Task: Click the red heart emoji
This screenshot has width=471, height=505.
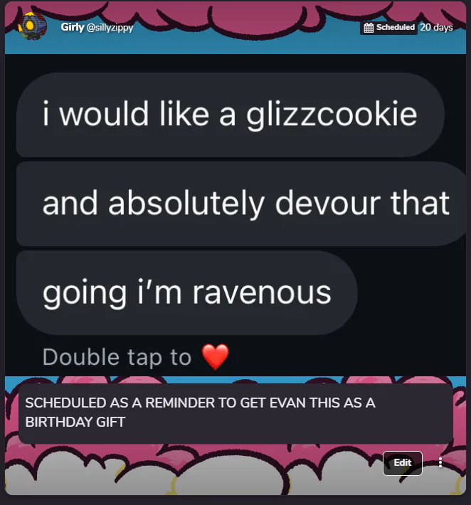Action: tap(215, 356)
